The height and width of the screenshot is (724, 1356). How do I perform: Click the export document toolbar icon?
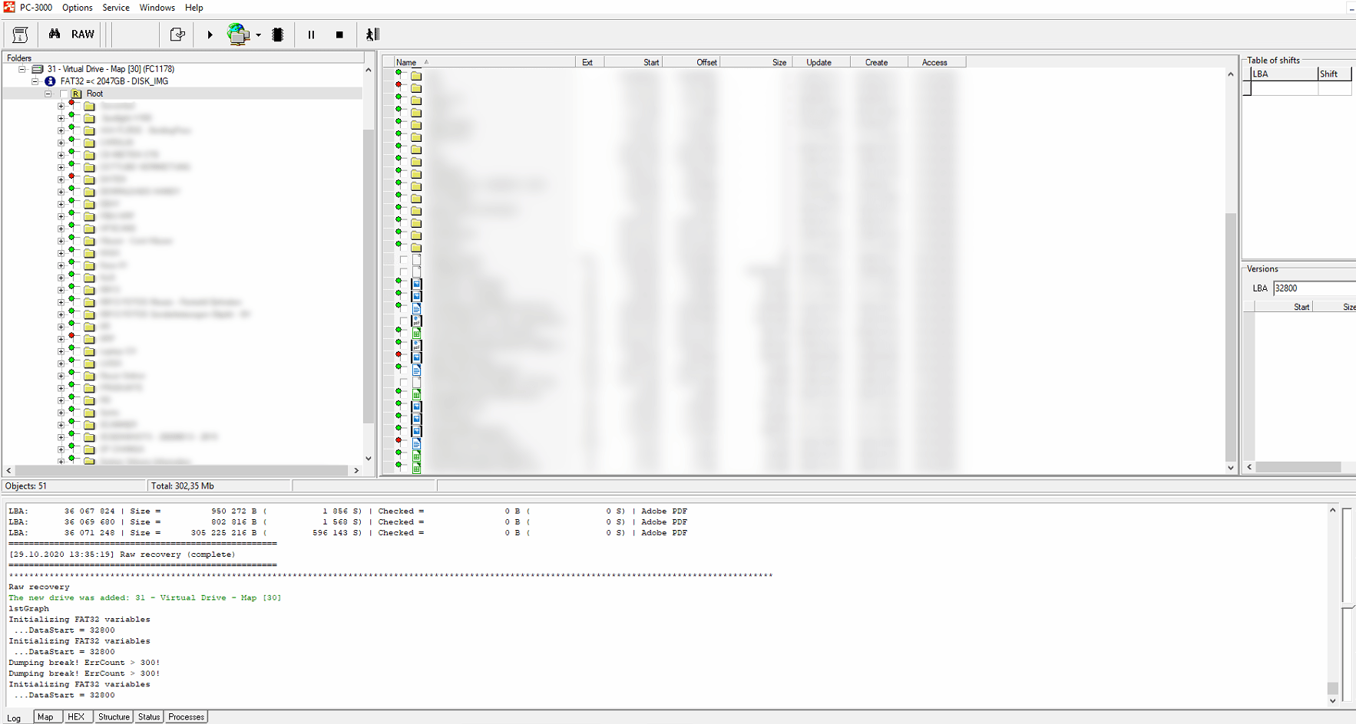177,35
